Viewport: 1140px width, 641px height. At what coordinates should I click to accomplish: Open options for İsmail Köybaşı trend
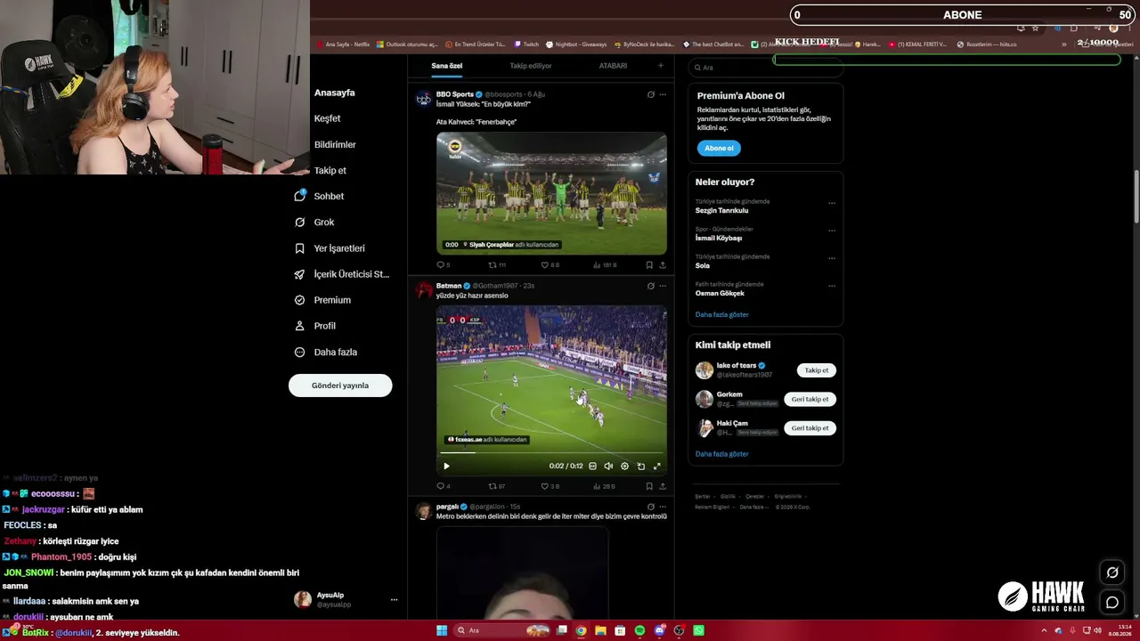[x=832, y=231]
